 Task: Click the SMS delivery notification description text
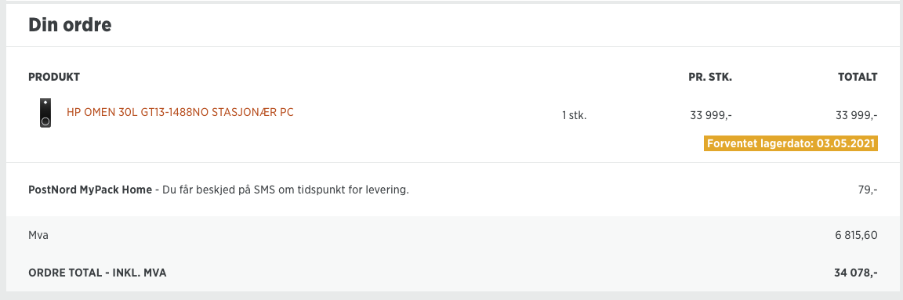[x=285, y=190]
